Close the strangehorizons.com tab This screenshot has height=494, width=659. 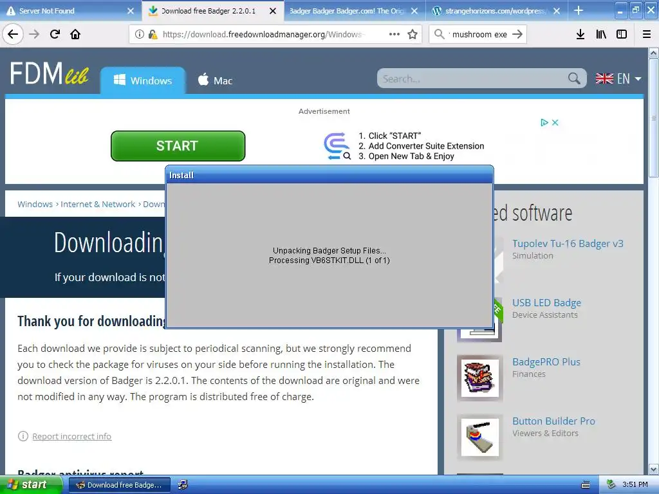pyautogui.click(x=557, y=11)
